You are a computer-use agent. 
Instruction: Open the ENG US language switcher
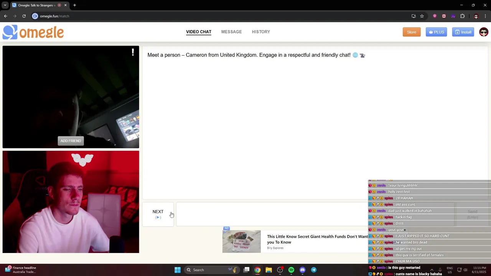click(450, 270)
